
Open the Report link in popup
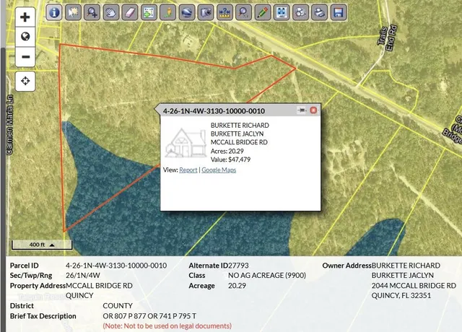[188, 170]
